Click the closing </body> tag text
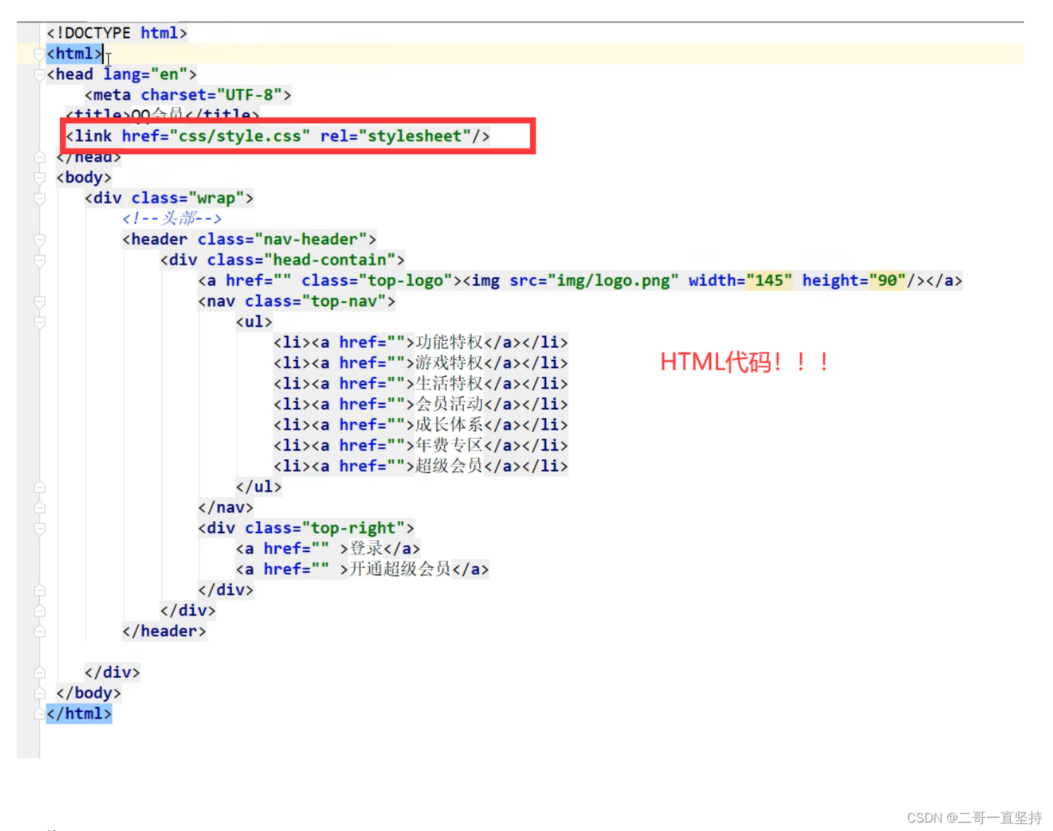The height and width of the screenshot is (831, 1053). (x=89, y=693)
